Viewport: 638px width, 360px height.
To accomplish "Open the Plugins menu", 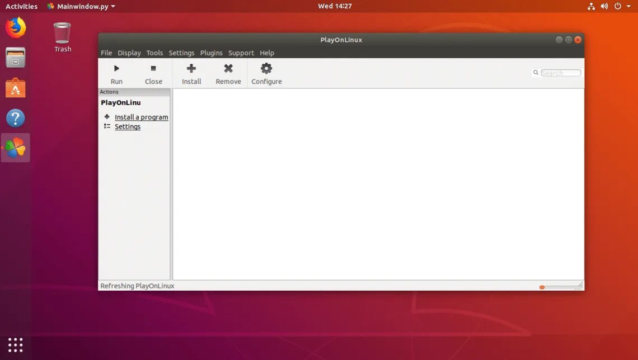I will (211, 53).
